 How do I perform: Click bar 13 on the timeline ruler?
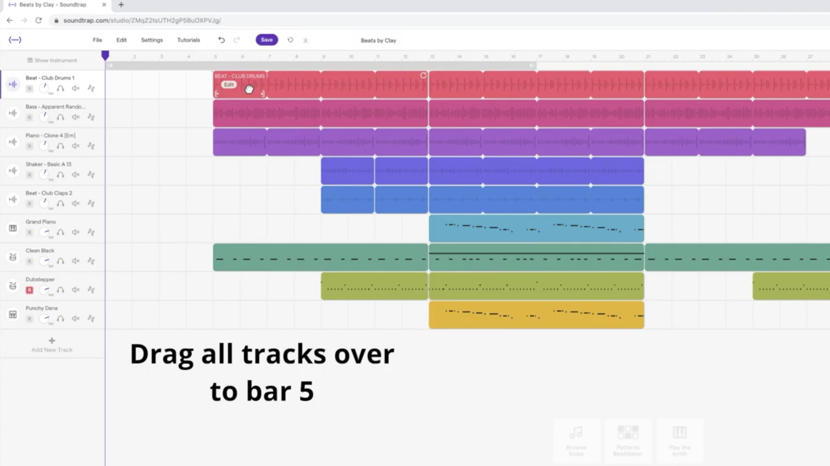coord(432,57)
